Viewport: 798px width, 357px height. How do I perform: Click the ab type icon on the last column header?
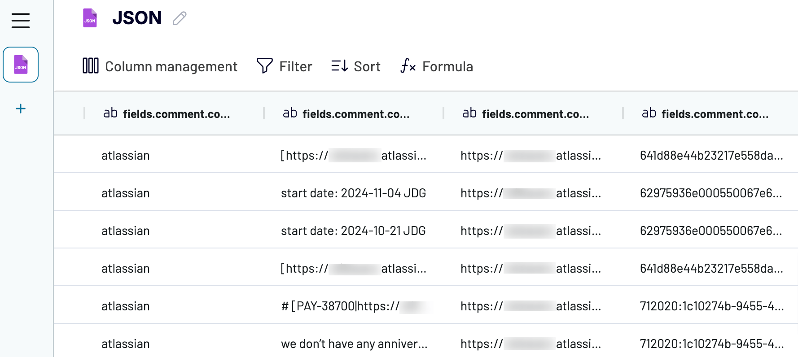(x=649, y=113)
